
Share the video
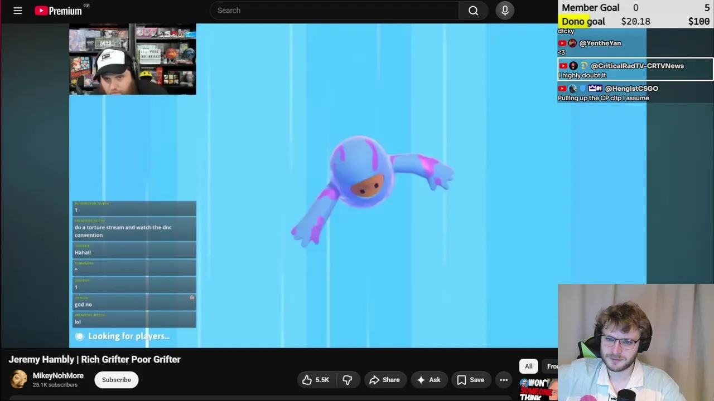[x=384, y=380]
